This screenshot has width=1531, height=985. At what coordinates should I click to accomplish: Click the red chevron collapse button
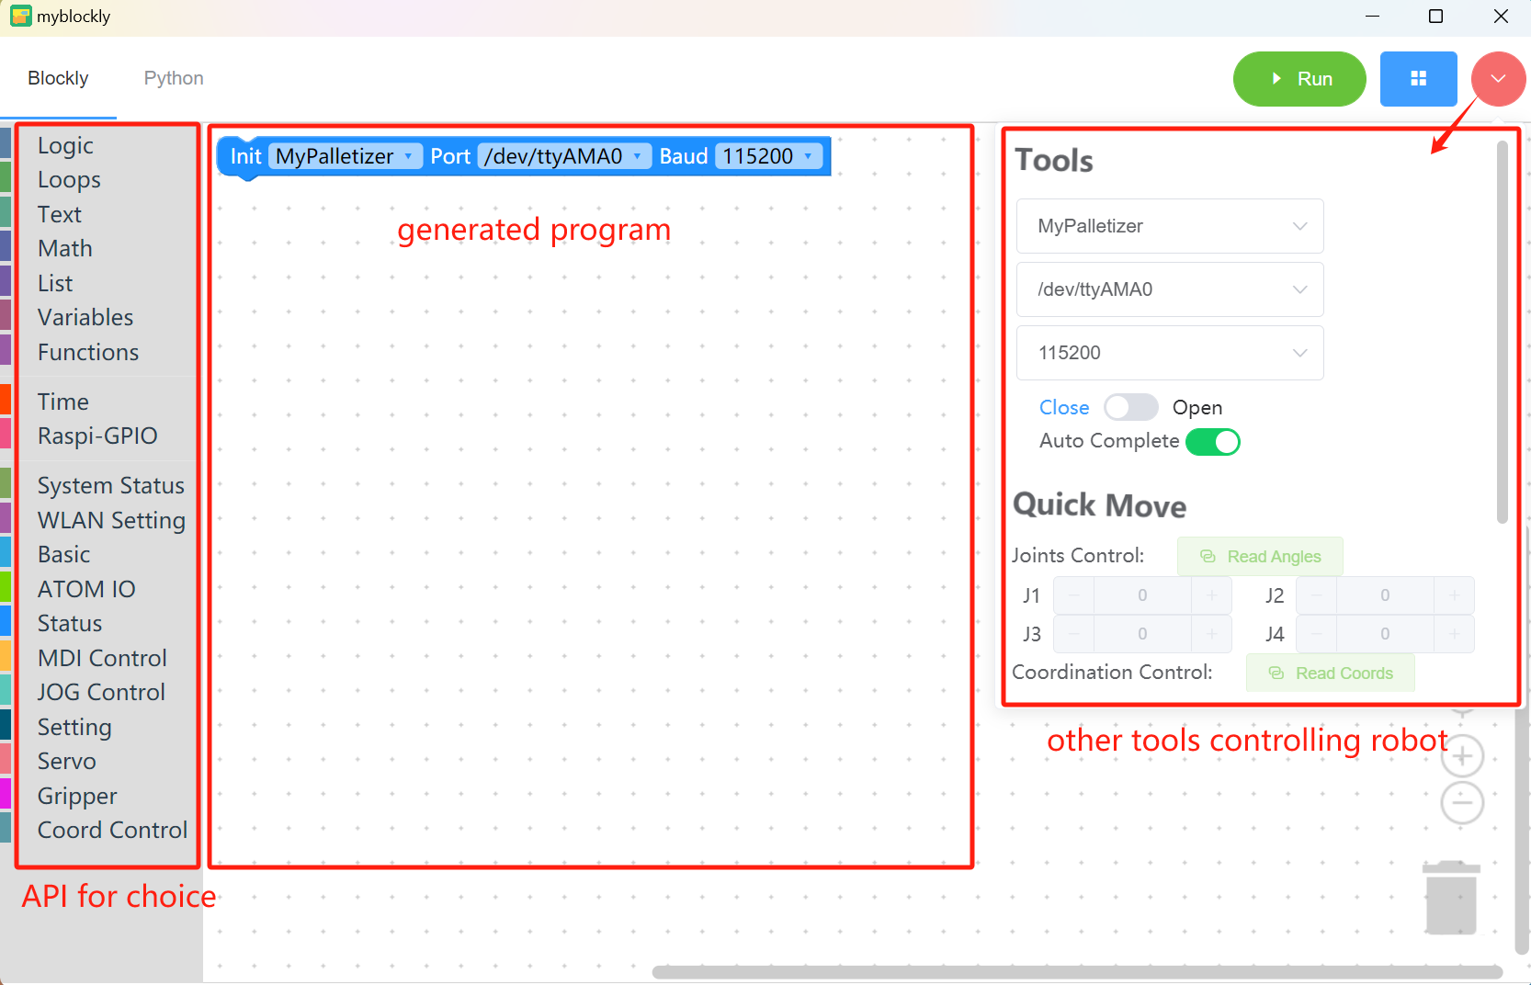coord(1498,79)
